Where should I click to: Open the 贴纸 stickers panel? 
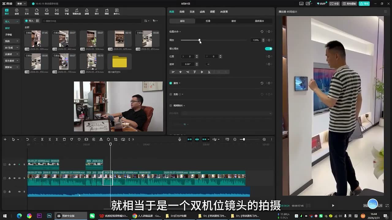click(37, 12)
